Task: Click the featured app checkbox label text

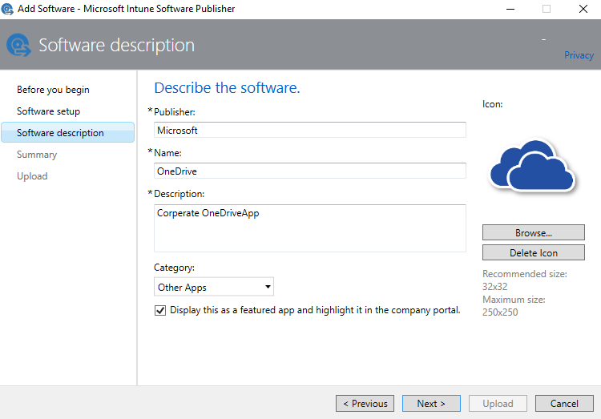Action: coord(315,310)
